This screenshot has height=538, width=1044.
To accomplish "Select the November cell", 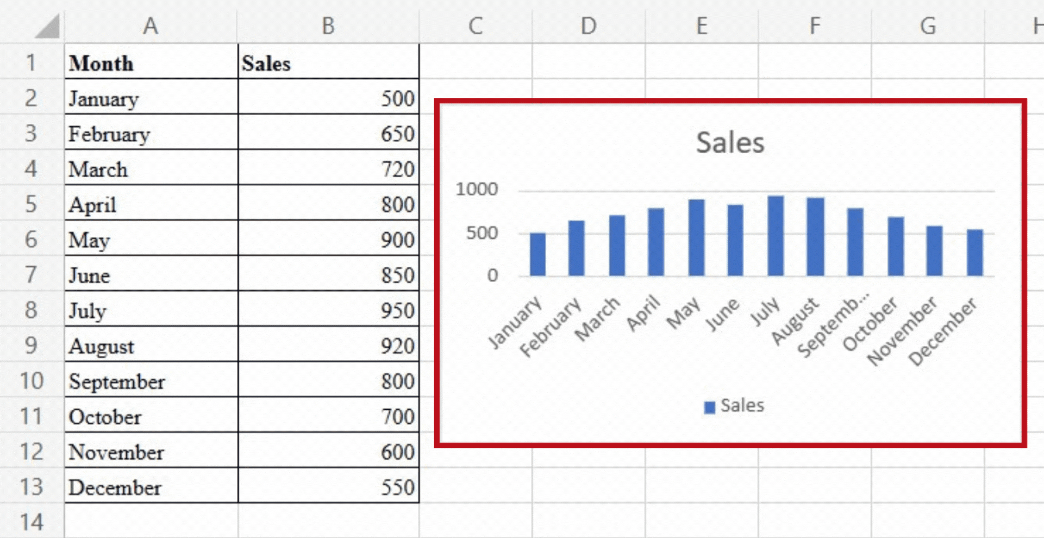I will (151, 451).
